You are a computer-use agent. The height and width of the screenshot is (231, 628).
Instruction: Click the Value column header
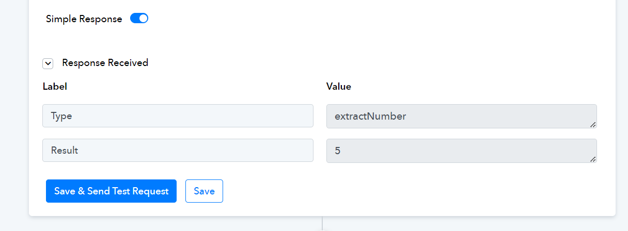pos(339,87)
